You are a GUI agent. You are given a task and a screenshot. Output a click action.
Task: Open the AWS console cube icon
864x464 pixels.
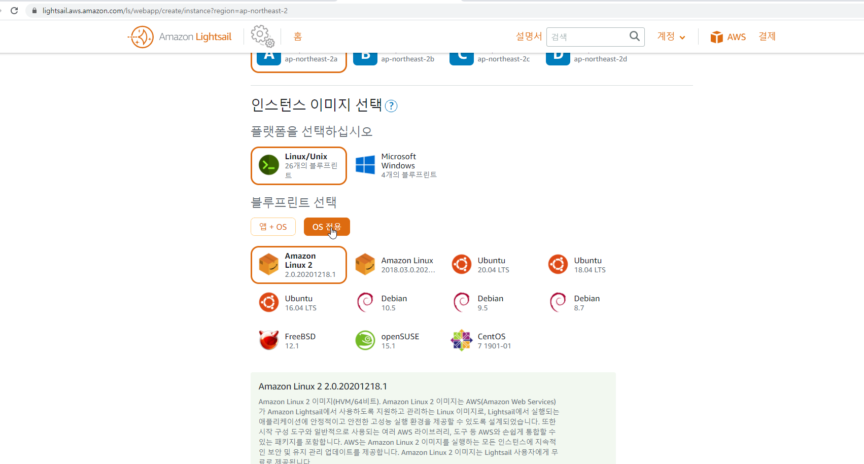click(x=716, y=37)
